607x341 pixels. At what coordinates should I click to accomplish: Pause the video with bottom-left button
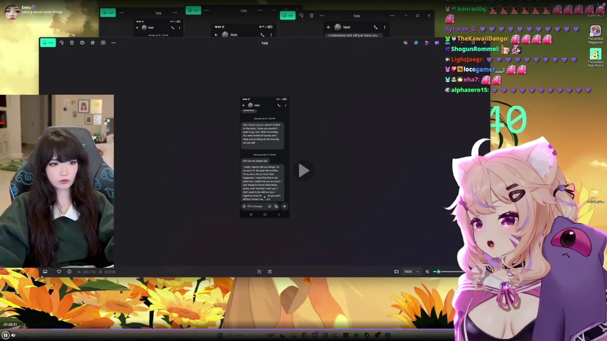pyautogui.click(x=6, y=335)
